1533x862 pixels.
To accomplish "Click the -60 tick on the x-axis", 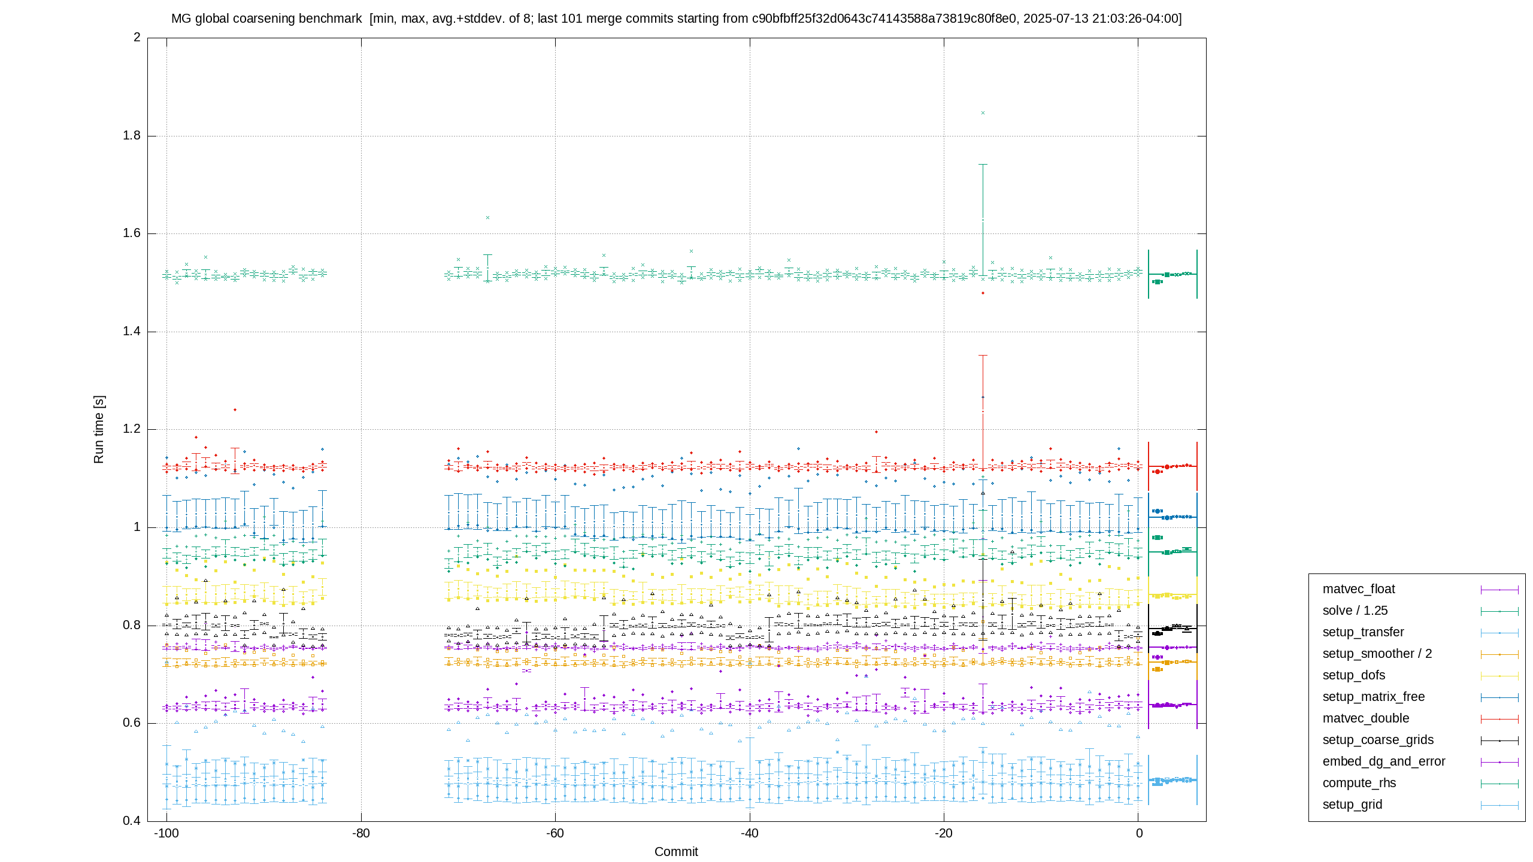I will coord(555,833).
